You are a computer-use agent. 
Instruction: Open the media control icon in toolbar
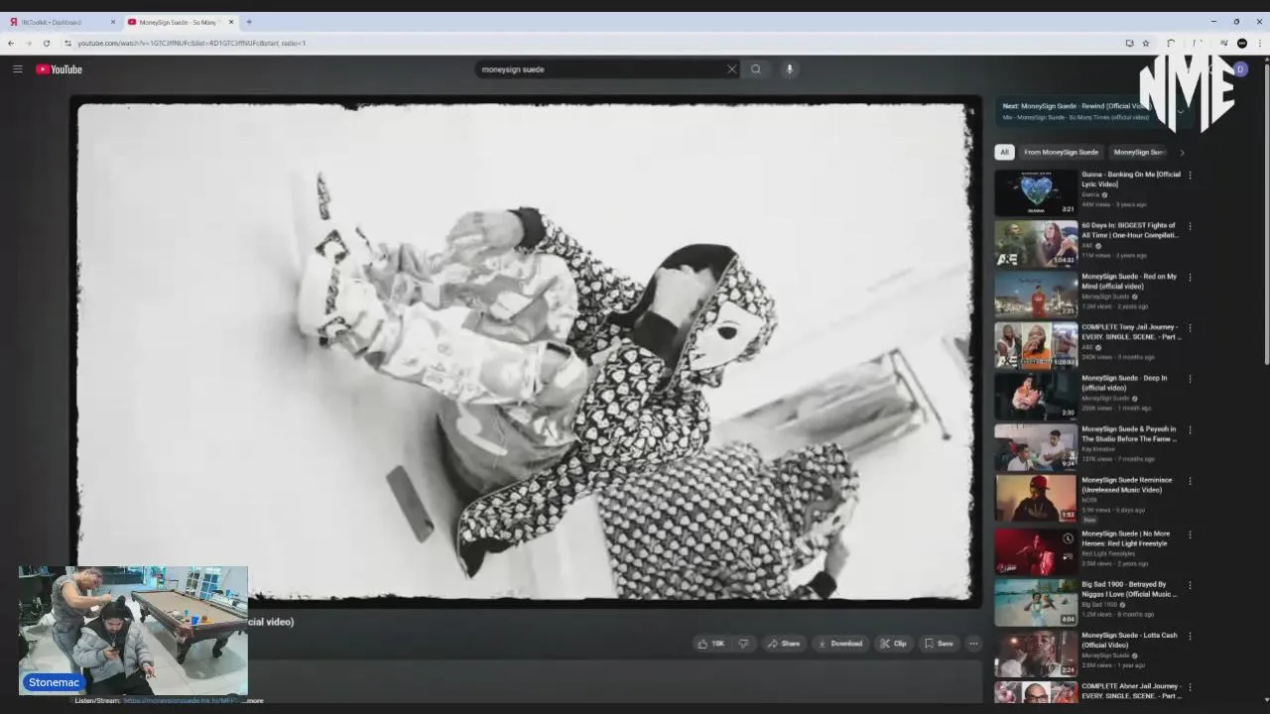coord(1223,43)
